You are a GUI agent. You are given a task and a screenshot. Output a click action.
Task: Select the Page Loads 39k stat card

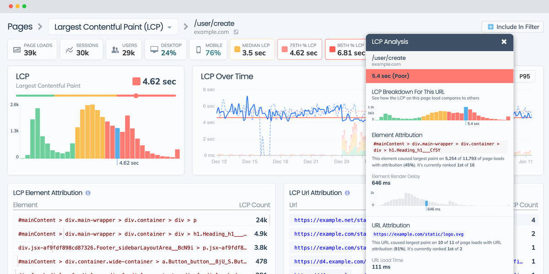click(32, 49)
